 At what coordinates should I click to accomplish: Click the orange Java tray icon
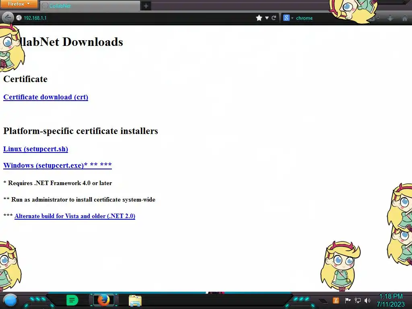(x=336, y=300)
